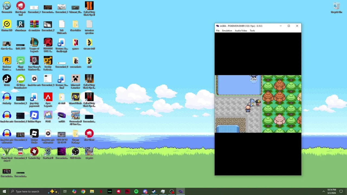Select the OBS Studio desktop icon

click(x=75, y=153)
